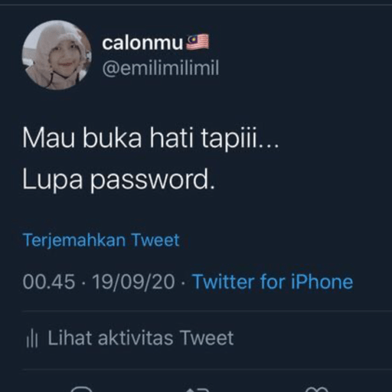Select the "Lupa password." text line
Image resolution: width=392 pixels, height=392 pixels.
[119, 180]
